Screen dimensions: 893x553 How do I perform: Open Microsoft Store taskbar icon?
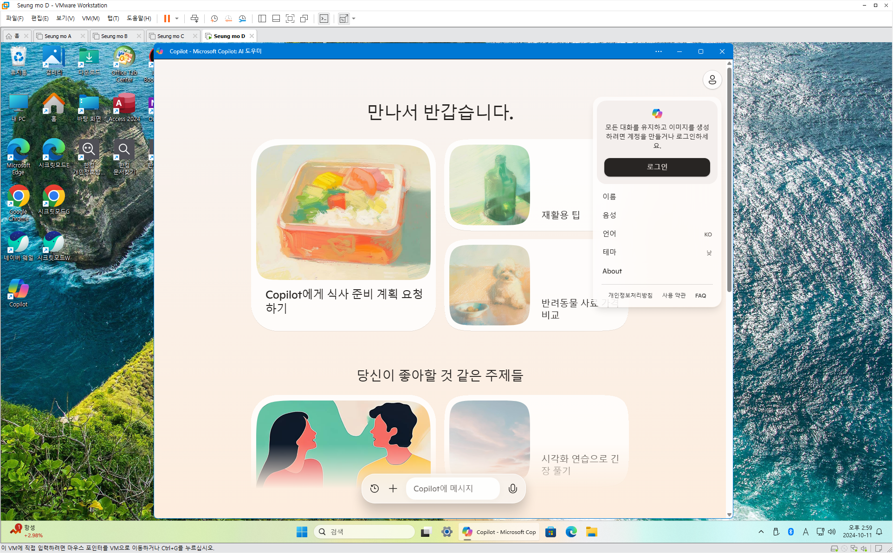(x=550, y=532)
